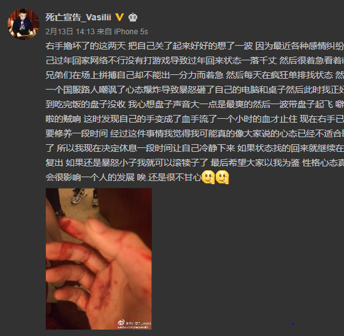Open the poster's round profile avatar
The image size is (344, 336).
24,24
